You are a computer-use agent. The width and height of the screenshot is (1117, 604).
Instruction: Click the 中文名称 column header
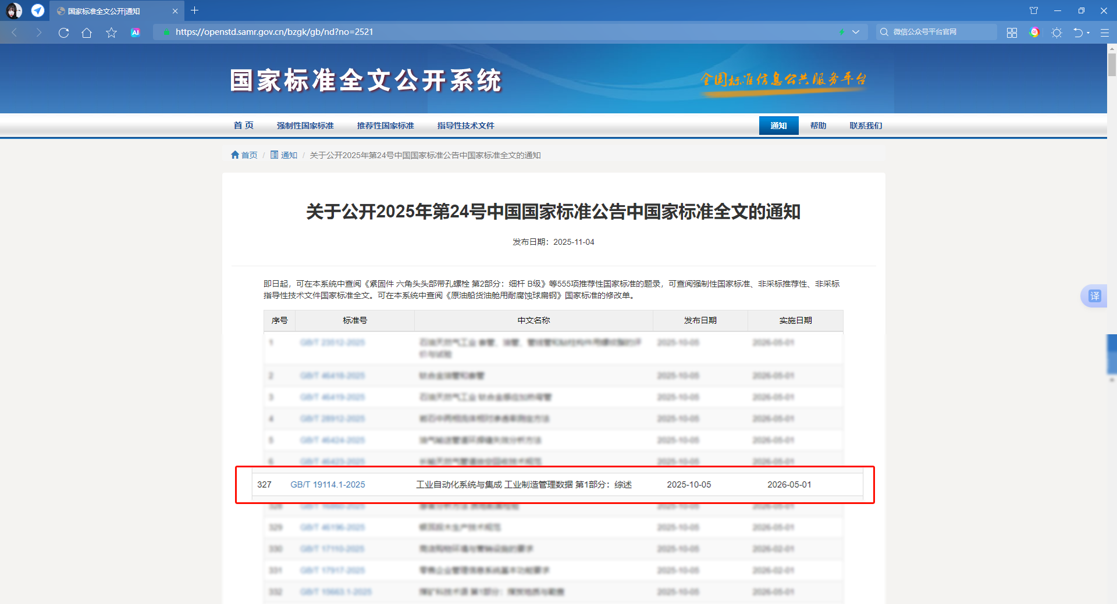click(533, 320)
